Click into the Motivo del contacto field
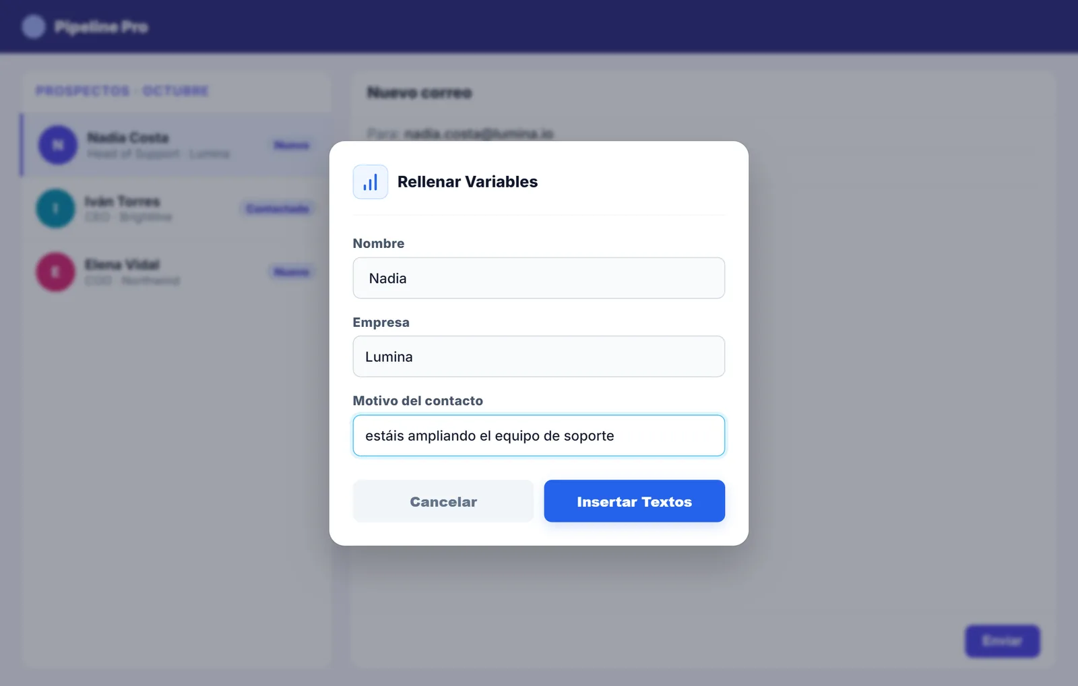This screenshot has width=1078, height=686. pos(538,435)
